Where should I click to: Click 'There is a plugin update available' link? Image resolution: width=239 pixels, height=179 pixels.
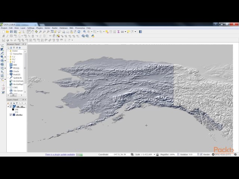[60, 154]
